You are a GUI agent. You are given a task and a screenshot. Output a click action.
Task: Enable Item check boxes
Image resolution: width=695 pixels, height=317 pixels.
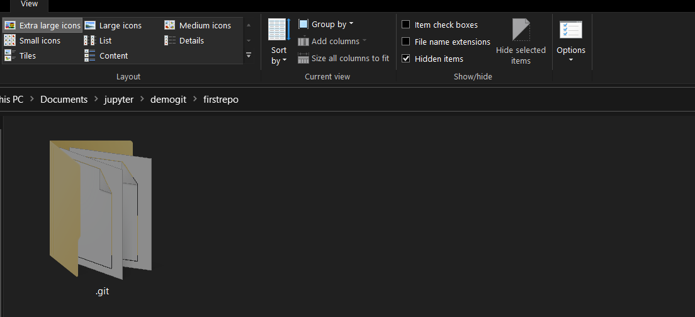[x=406, y=25]
